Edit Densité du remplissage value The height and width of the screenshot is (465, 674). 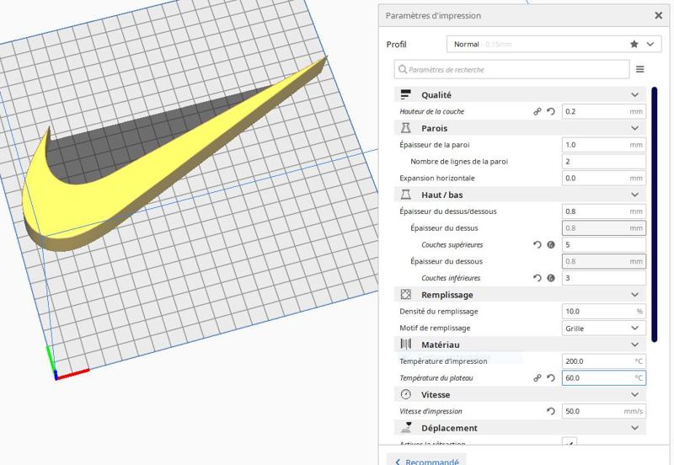pyautogui.click(x=603, y=311)
